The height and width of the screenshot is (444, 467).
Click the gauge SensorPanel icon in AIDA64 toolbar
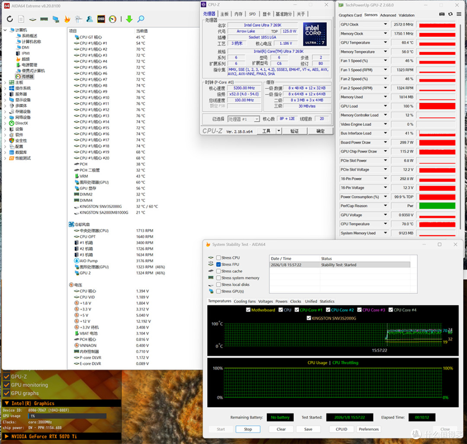click(x=112, y=19)
